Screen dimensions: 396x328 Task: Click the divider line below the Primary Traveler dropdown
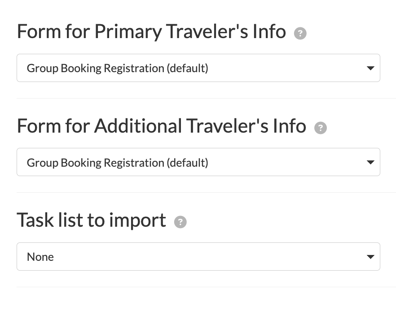pyautogui.click(x=206, y=98)
